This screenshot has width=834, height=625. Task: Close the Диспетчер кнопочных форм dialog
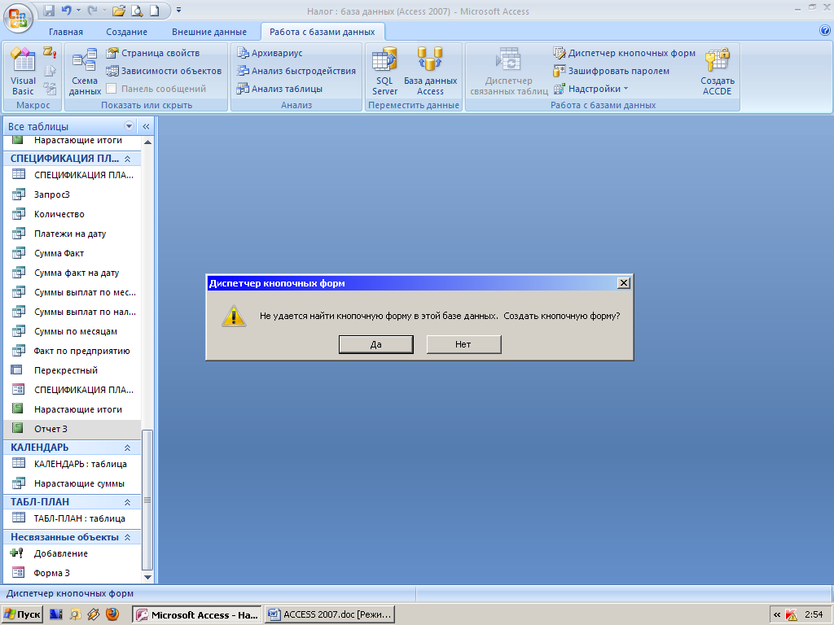624,283
